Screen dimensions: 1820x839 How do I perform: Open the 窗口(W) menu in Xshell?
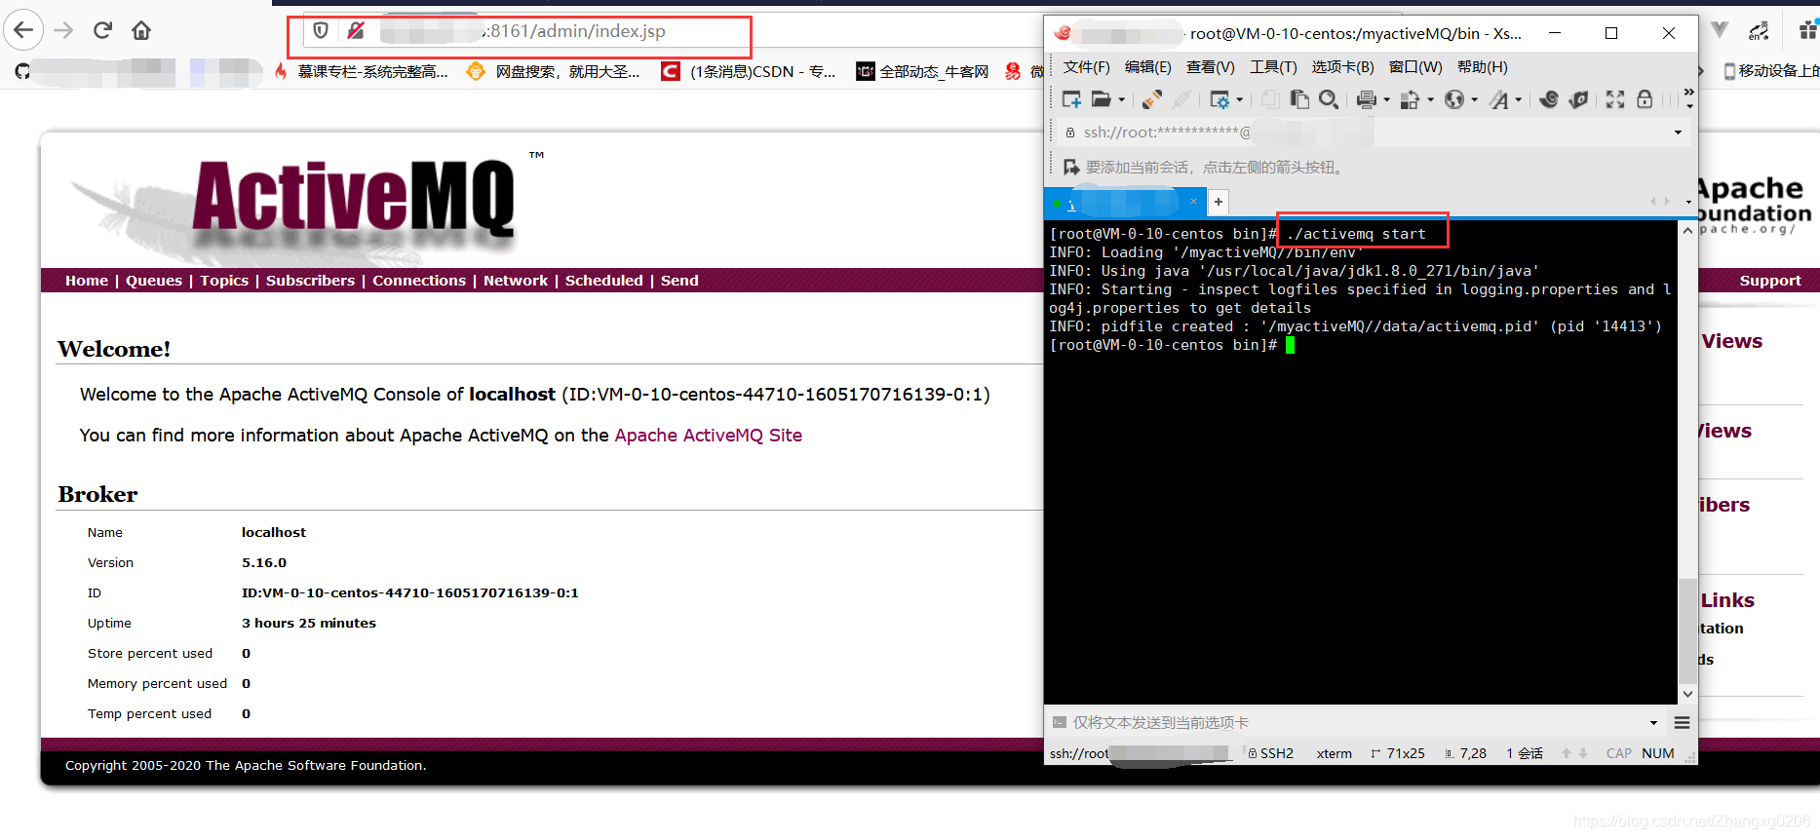[x=1415, y=67]
